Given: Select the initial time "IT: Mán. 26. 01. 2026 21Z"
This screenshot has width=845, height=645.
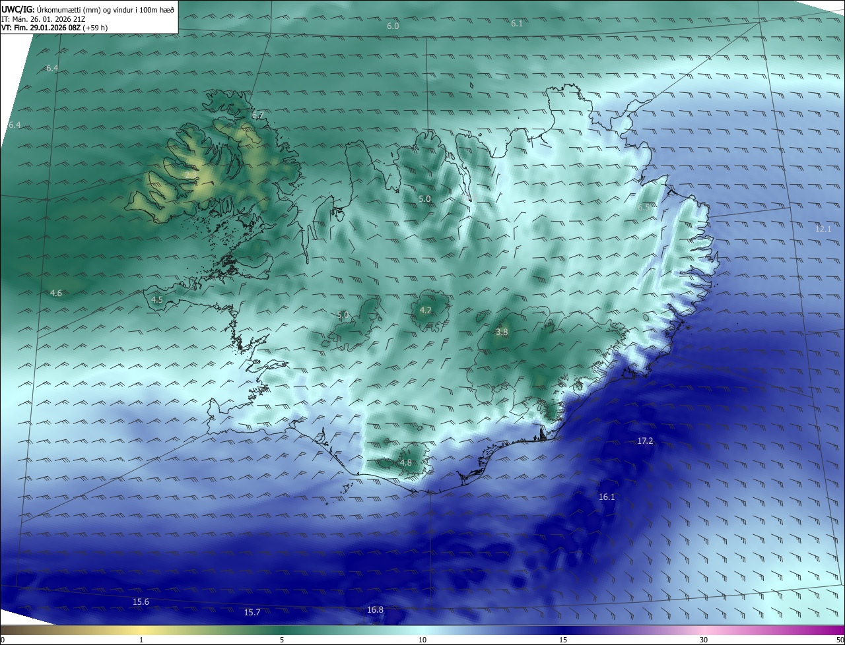Looking at the screenshot, I should 44,19.
